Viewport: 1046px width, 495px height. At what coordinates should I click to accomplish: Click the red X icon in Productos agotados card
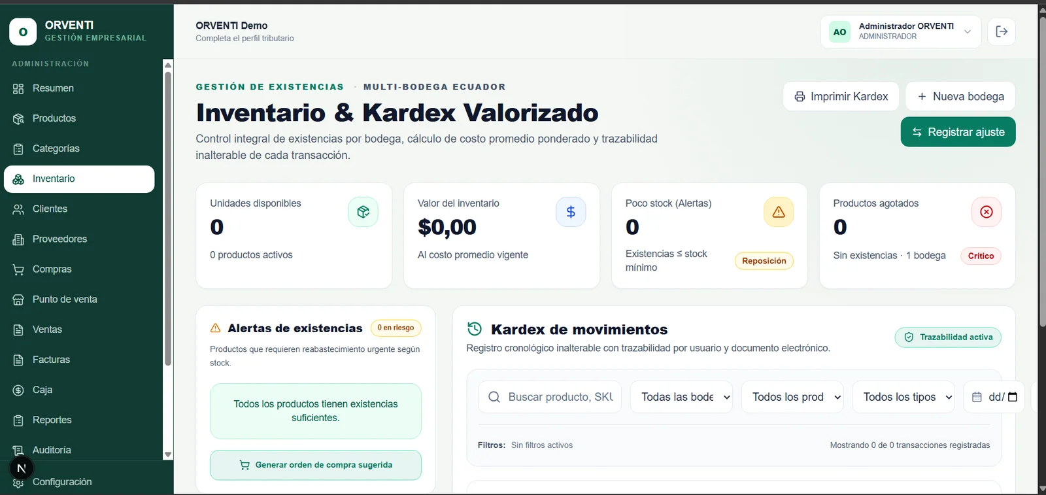pos(987,212)
